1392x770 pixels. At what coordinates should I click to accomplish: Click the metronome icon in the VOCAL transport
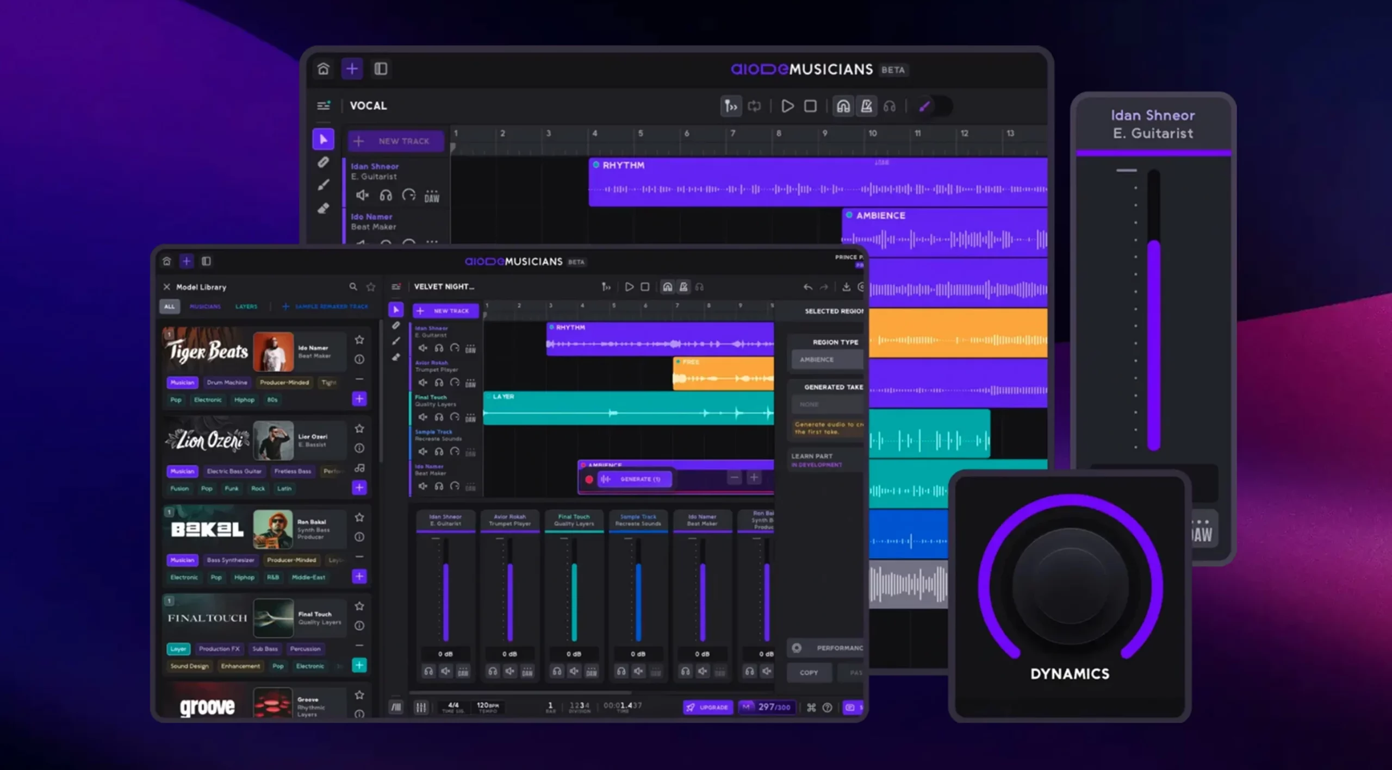(866, 106)
